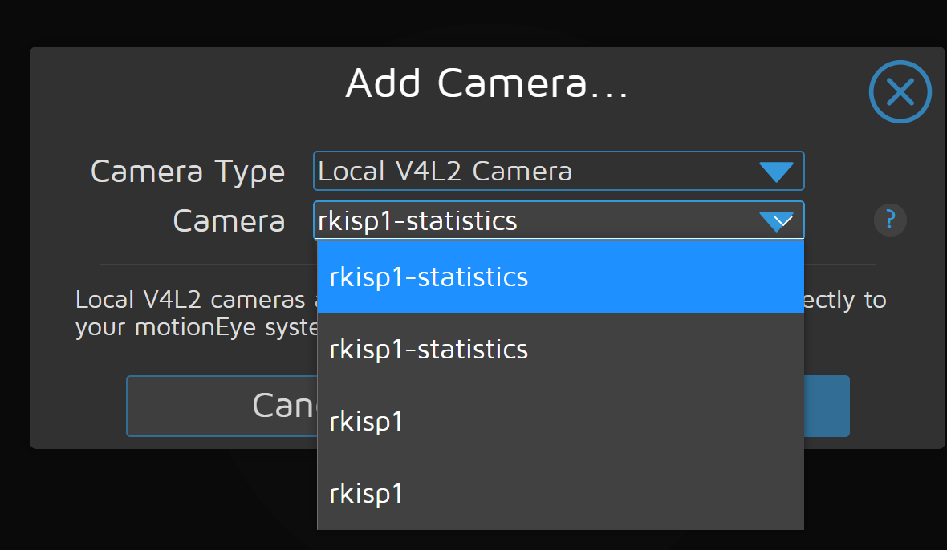Open the help tooltip via the question mark icon
Image resolution: width=947 pixels, height=550 pixels.
click(x=889, y=220)
